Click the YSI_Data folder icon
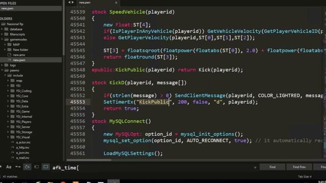The height and width of the screenshot is (183, 326). click(12, 101)
